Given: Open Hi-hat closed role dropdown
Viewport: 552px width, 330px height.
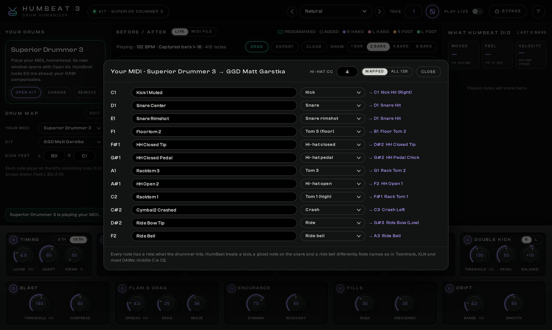Looking at the screenshot, I should coord(333,145).
